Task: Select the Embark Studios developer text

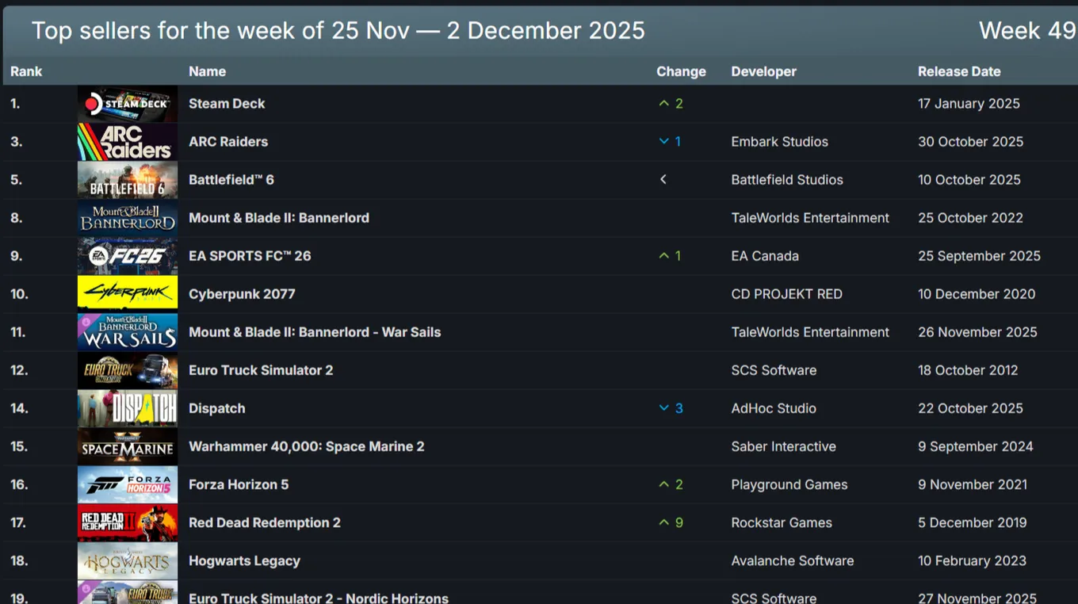Action: coord(779,142)
